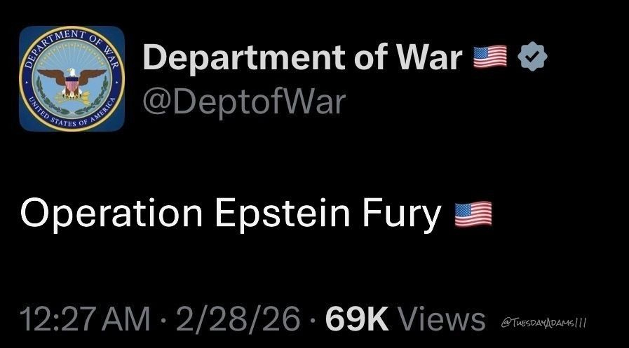629x348 pixels.
Task: Click the word Operation in the tweet
Action: tap(112, 215)
